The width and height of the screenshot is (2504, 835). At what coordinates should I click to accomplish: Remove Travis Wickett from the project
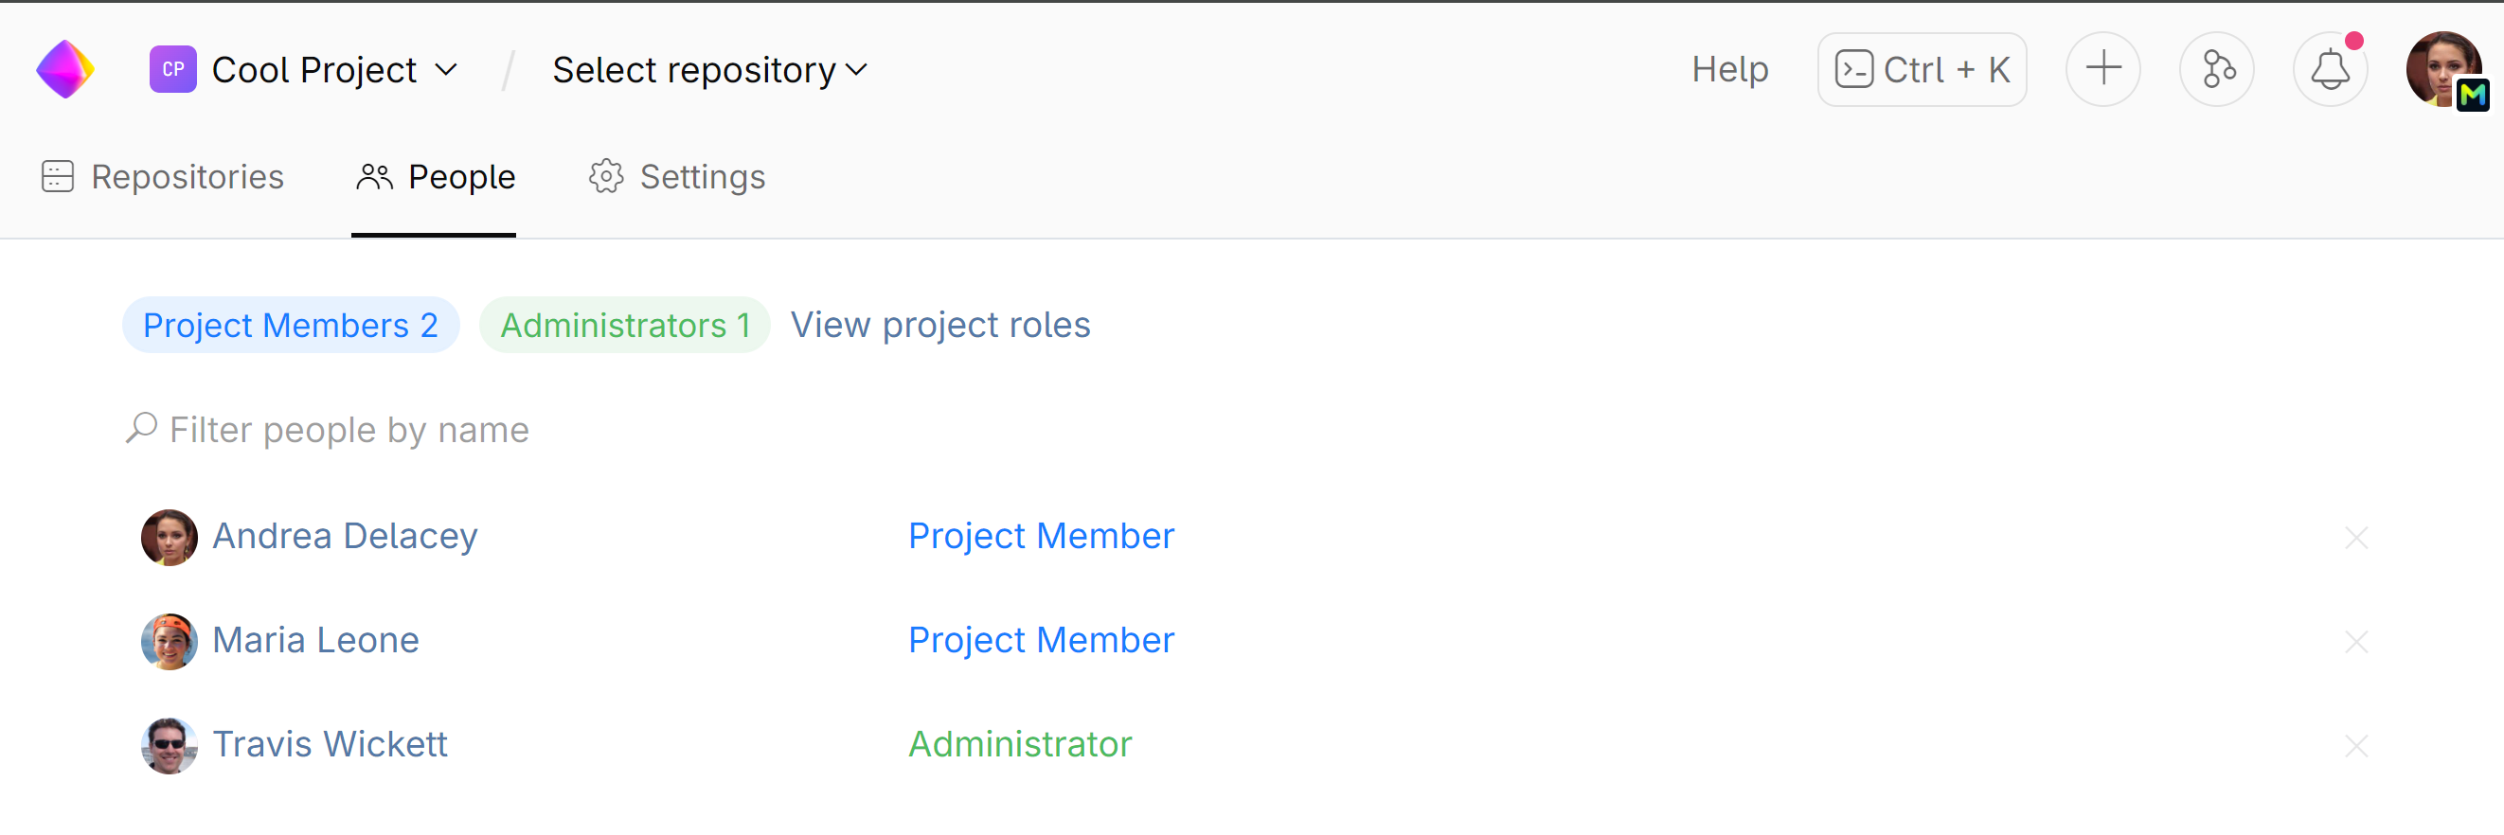(x=2355, y=745)
